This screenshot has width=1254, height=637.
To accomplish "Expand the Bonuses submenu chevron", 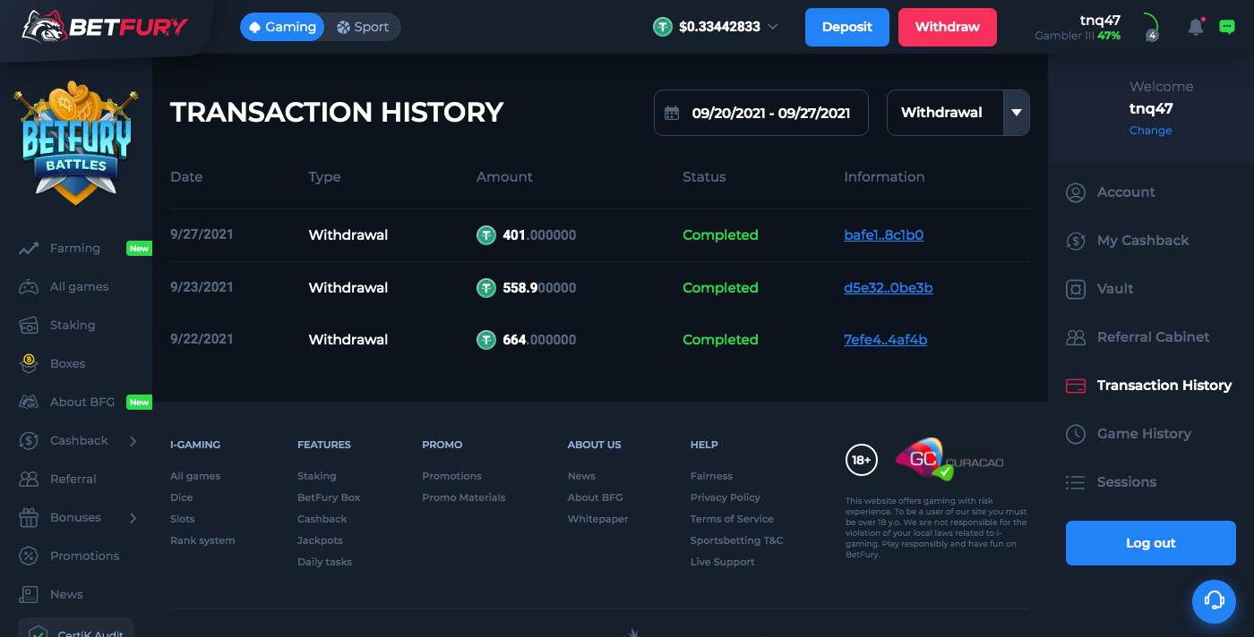I will pyautogui.click(x=133, y=518).
